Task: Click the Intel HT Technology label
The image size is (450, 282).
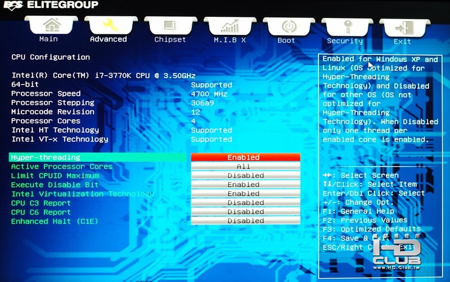Action: pyautogui.click(x=55, y=130)
